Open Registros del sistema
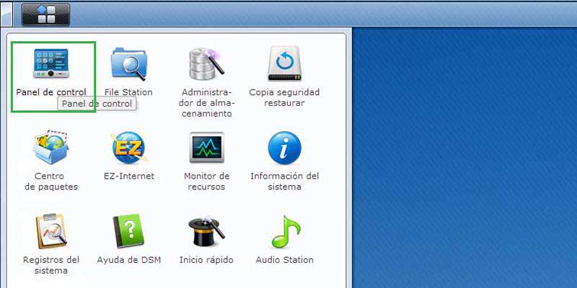The height and width of the screenshot is (288, 577). [x=51, y=231]
